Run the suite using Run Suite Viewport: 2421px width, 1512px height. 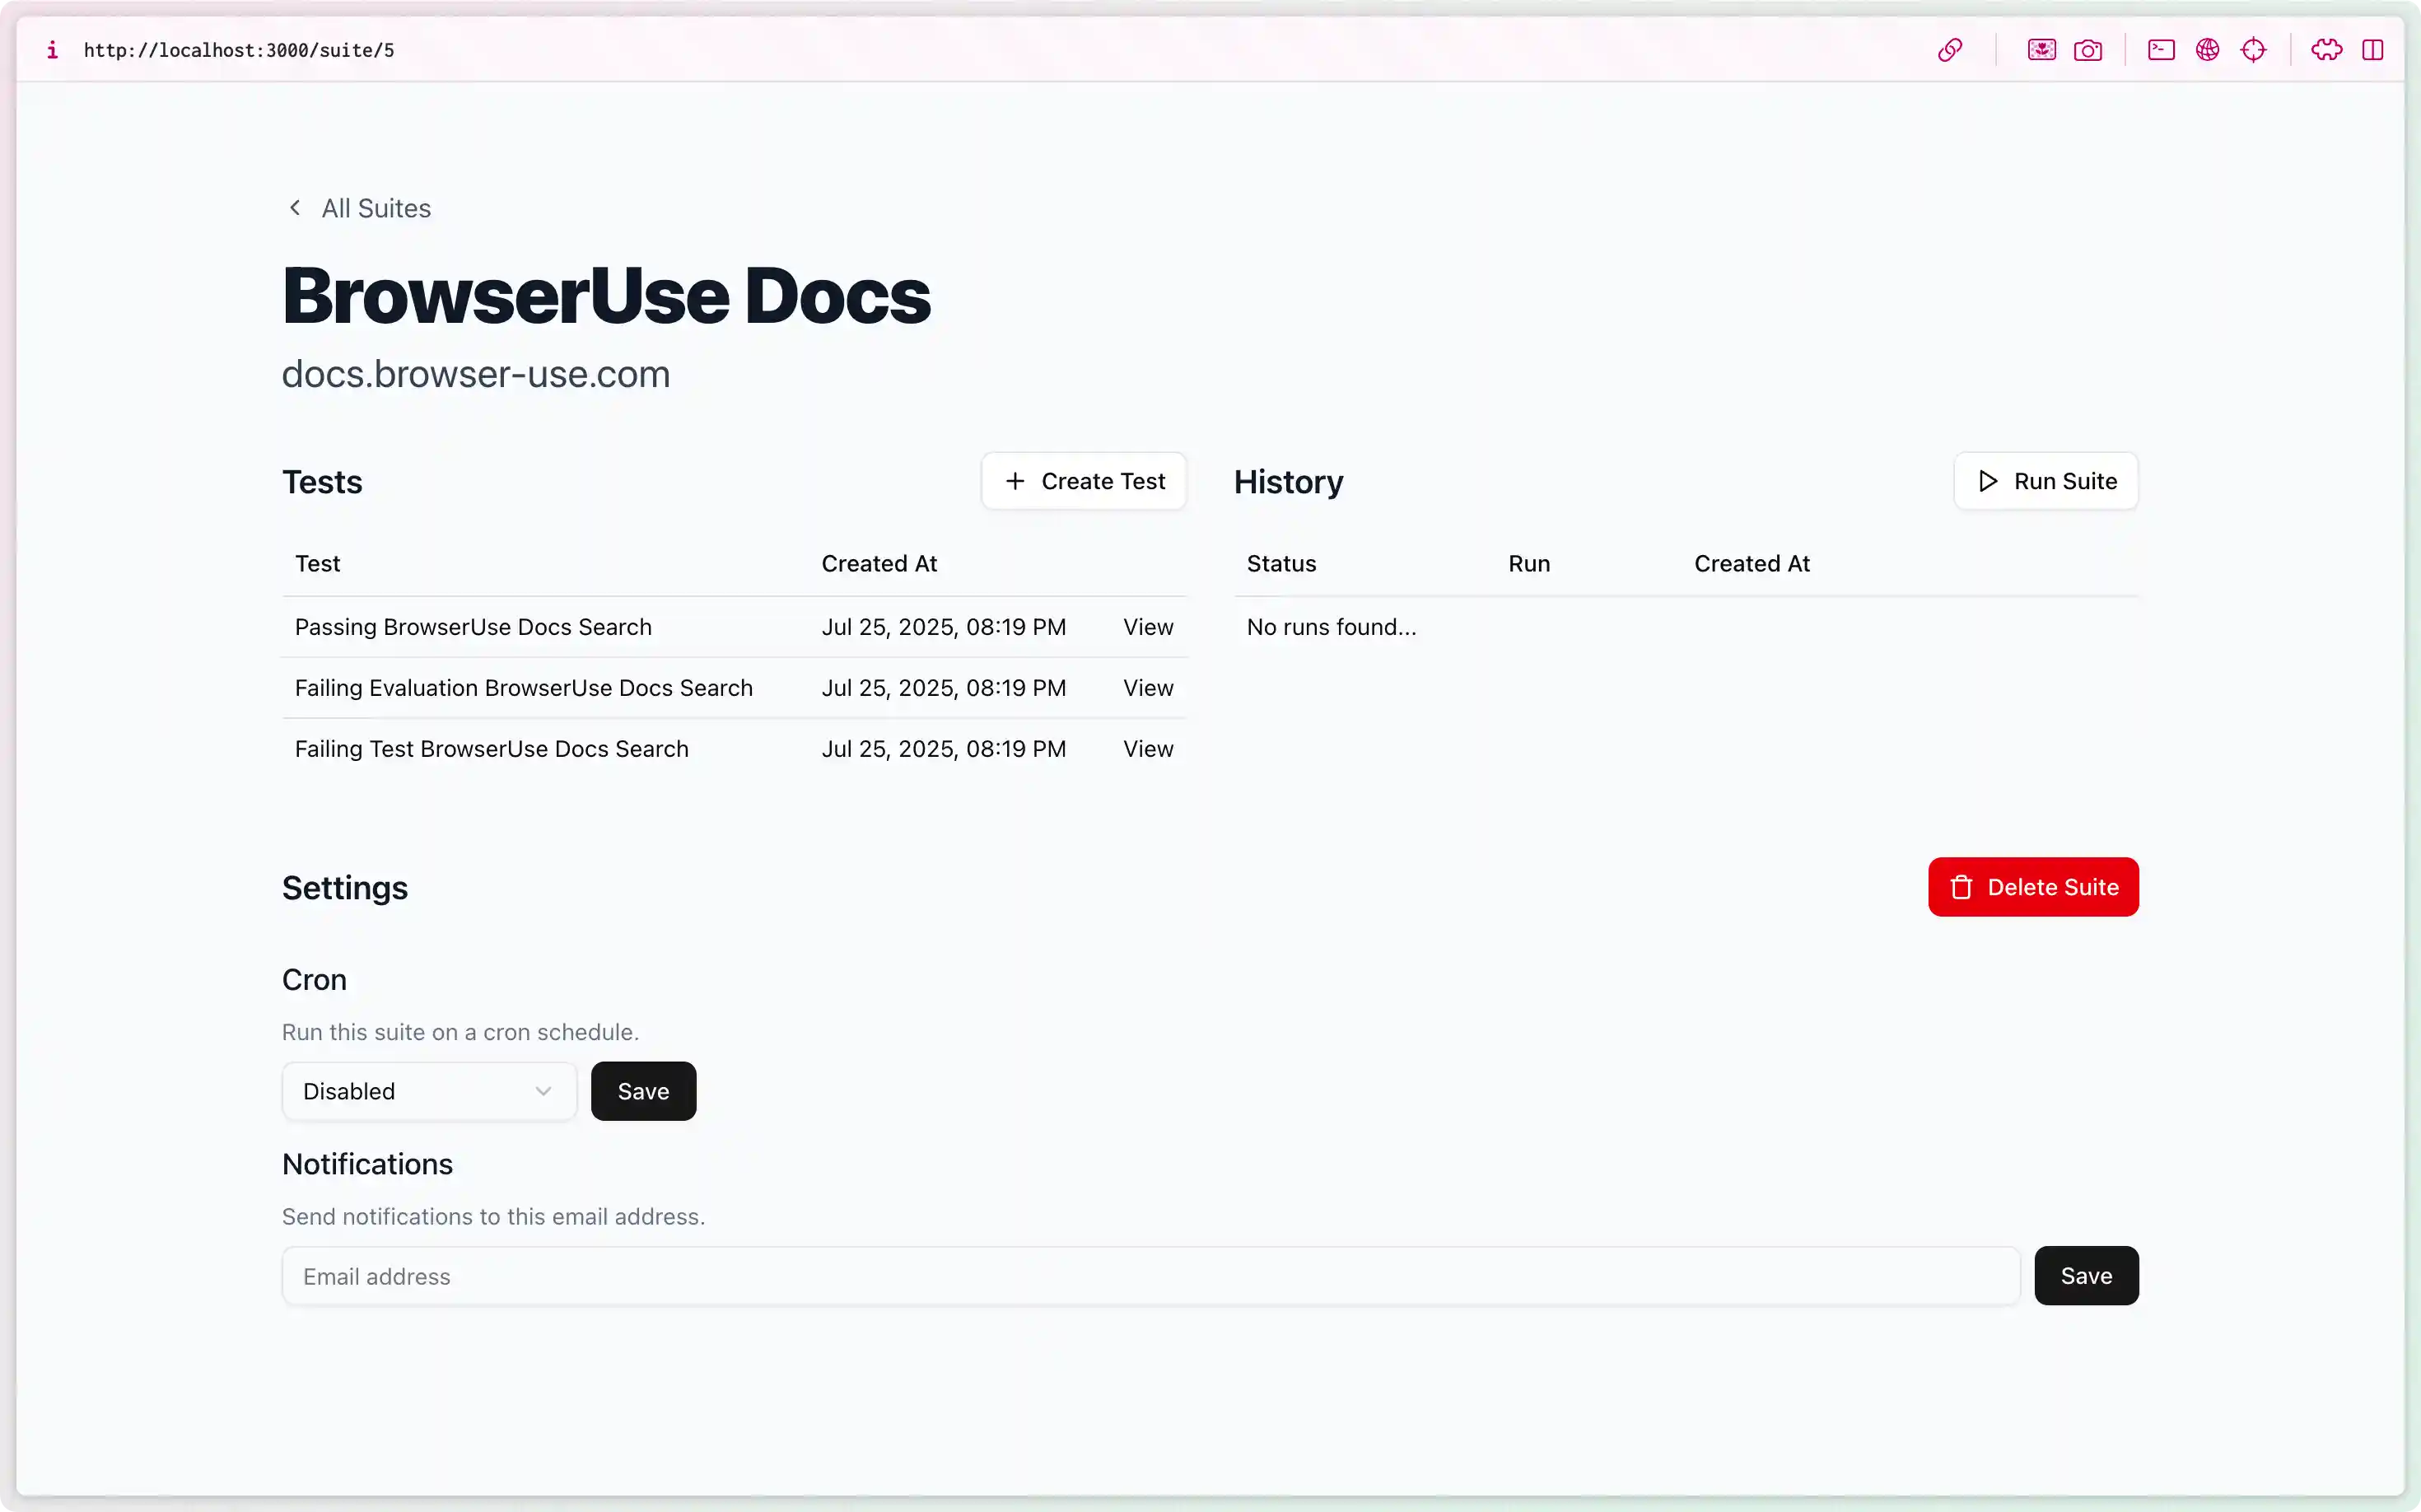(x=2045, y=481)
